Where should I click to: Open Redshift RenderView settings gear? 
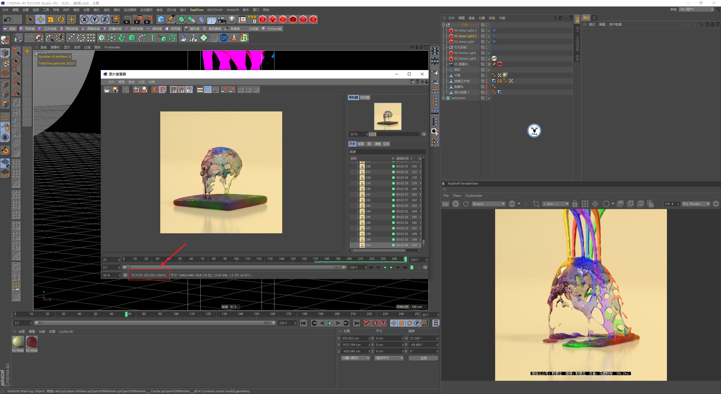click(716, 204)
